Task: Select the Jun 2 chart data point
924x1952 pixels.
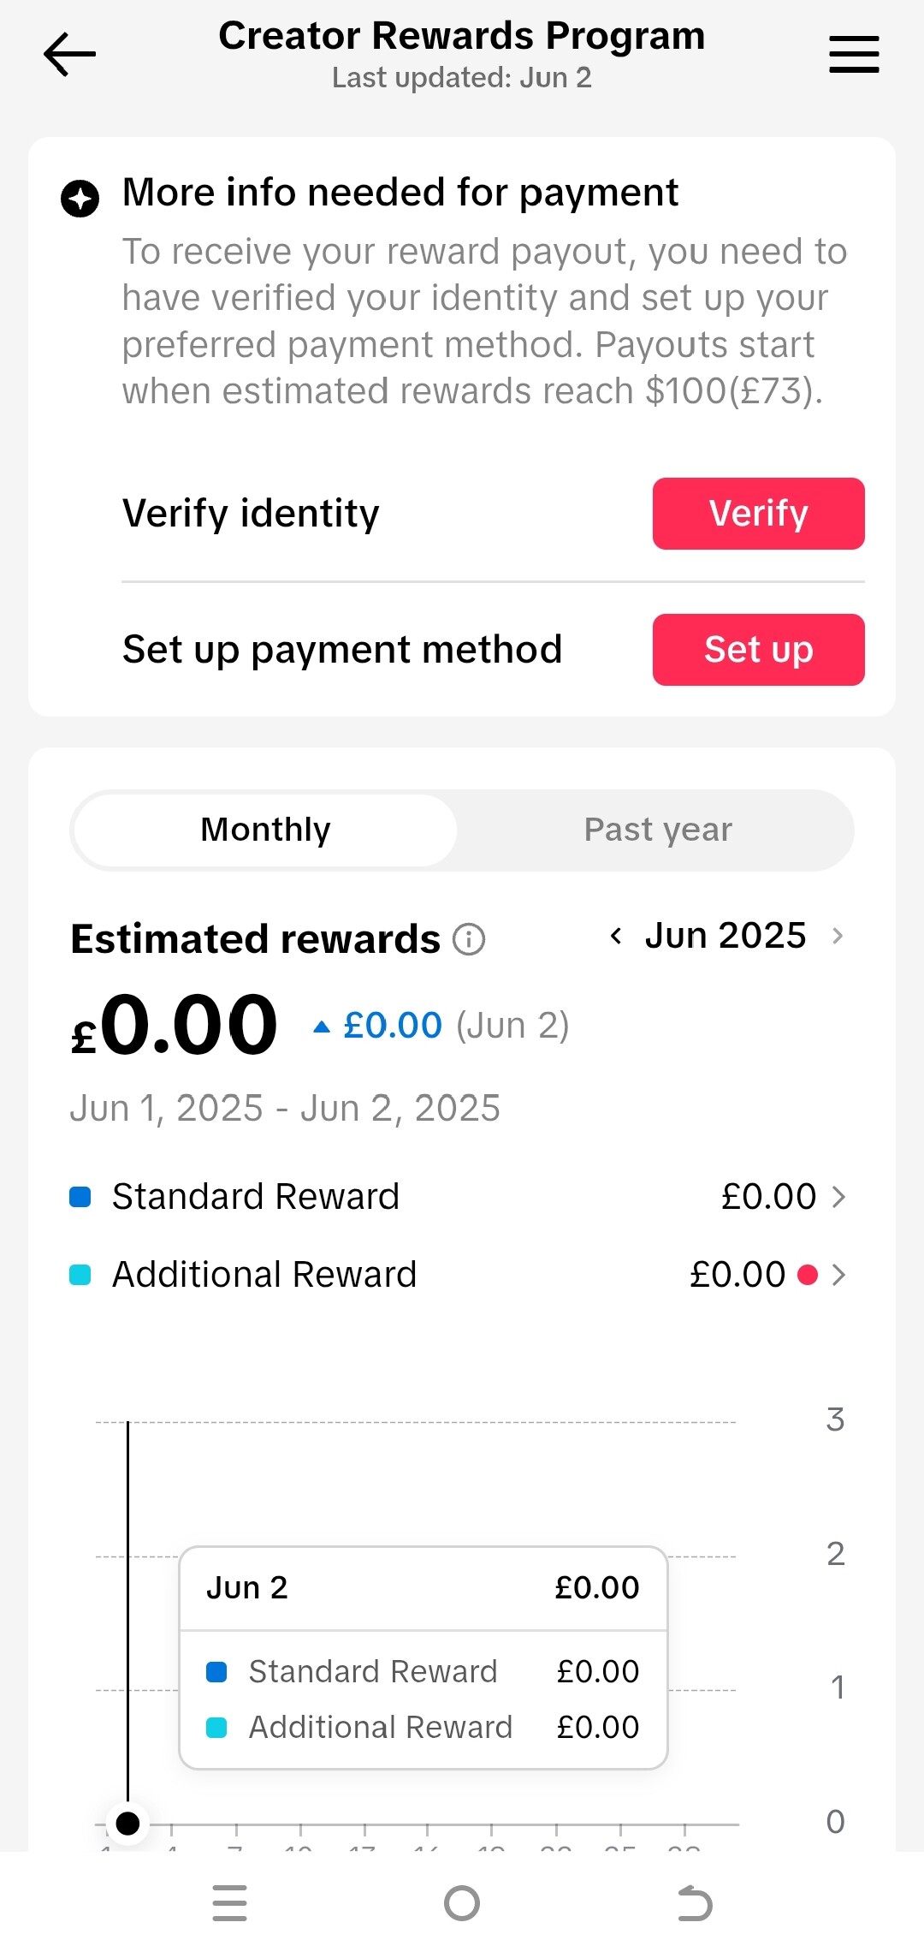Action: pos(127,1824)
